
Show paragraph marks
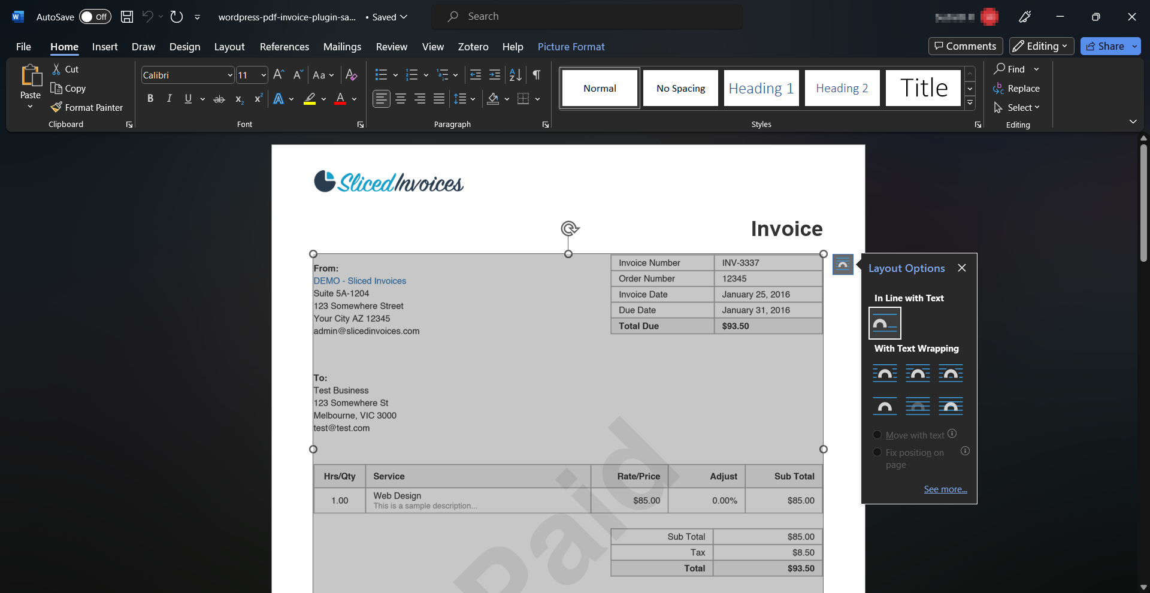(x=536, y=75)
